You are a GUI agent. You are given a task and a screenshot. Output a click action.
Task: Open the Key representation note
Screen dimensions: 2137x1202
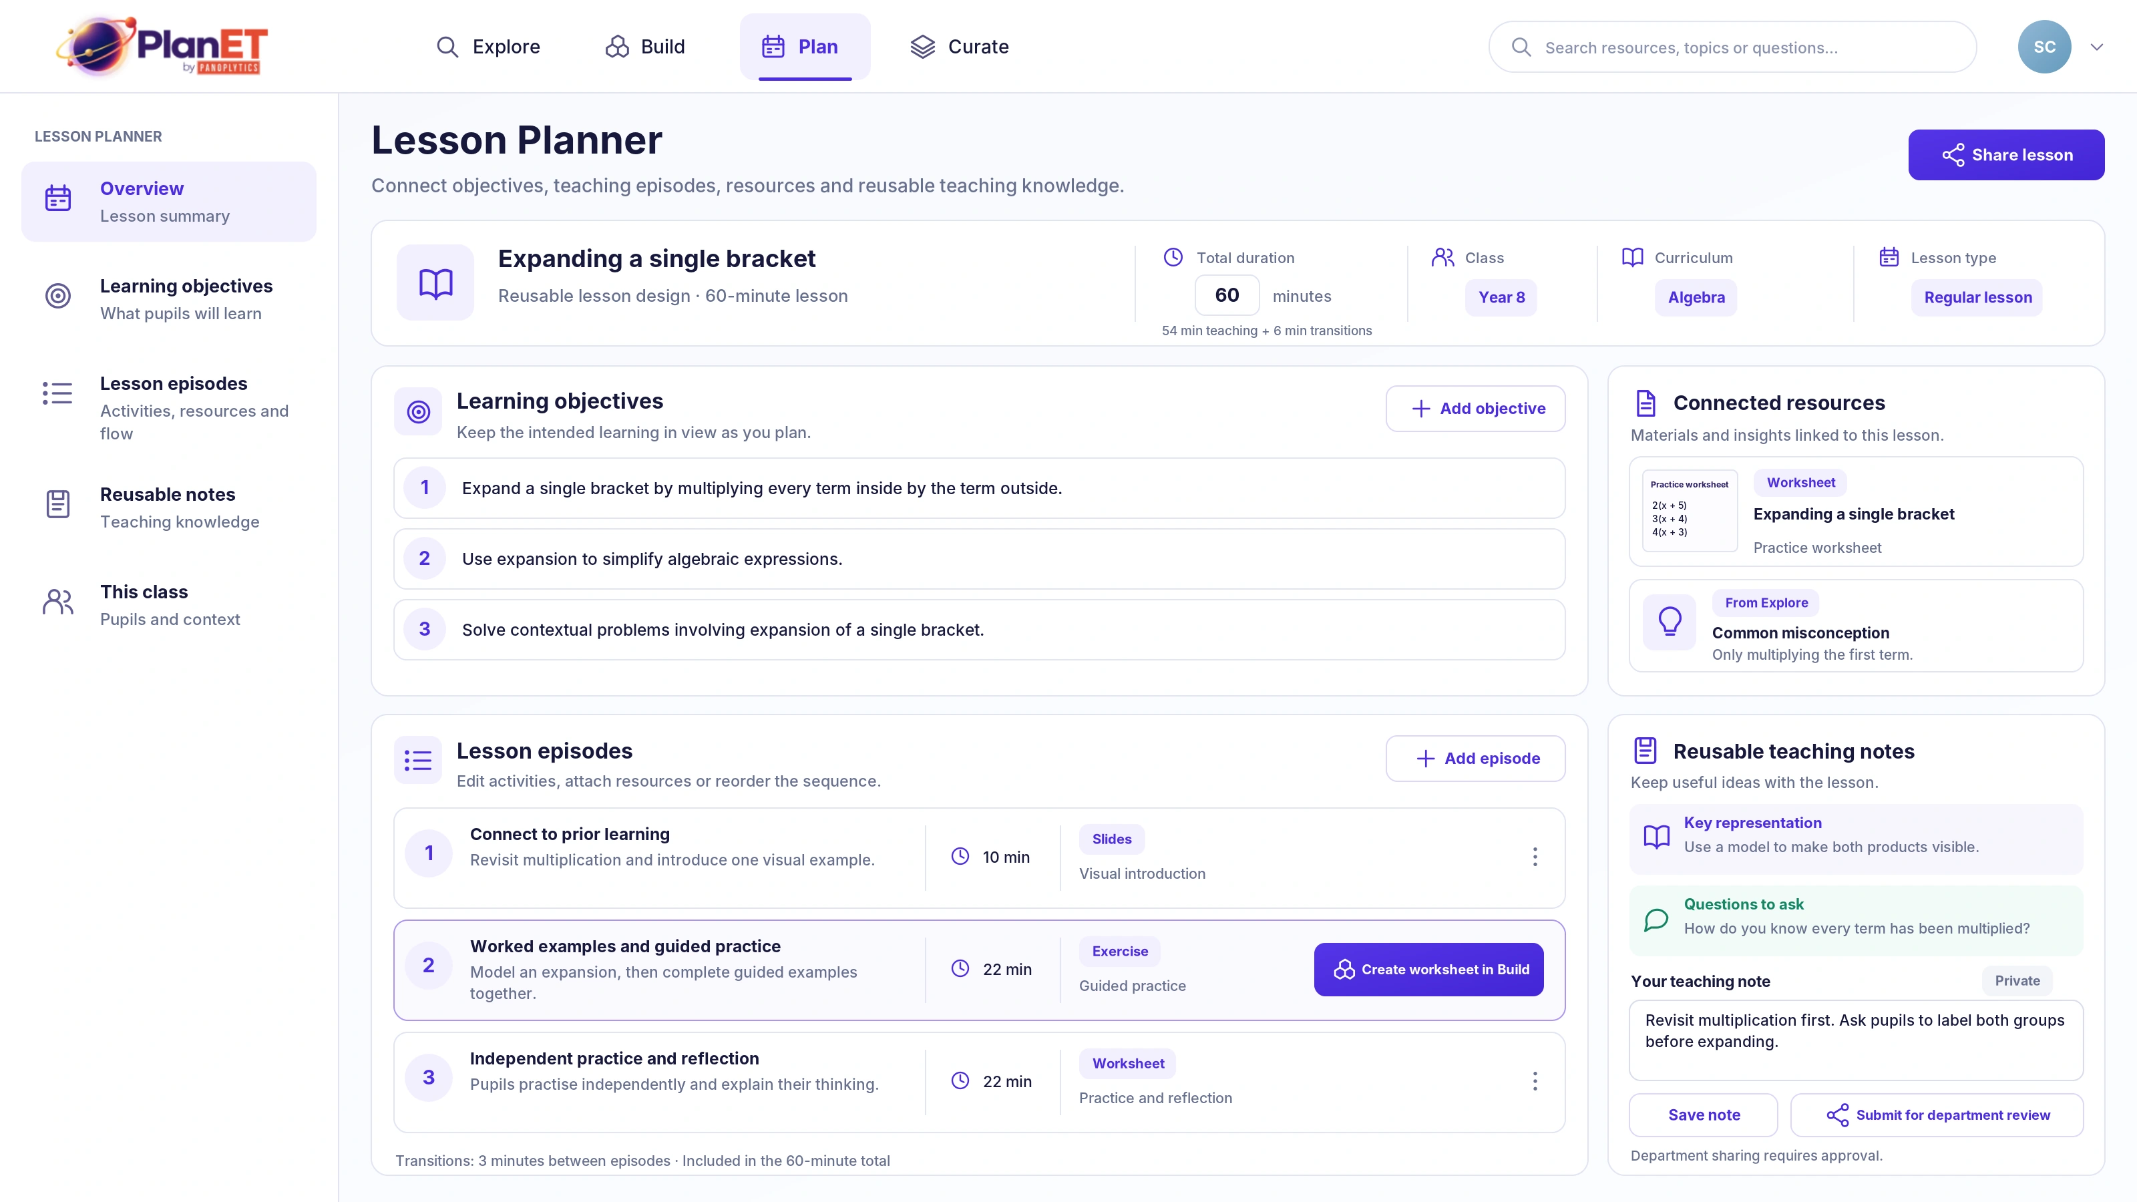click(1856, 839)
